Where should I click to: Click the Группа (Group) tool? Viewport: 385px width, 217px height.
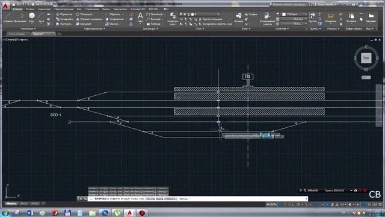(313, 17)
